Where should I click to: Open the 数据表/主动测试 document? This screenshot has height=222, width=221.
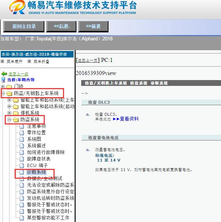click(44, 178)
